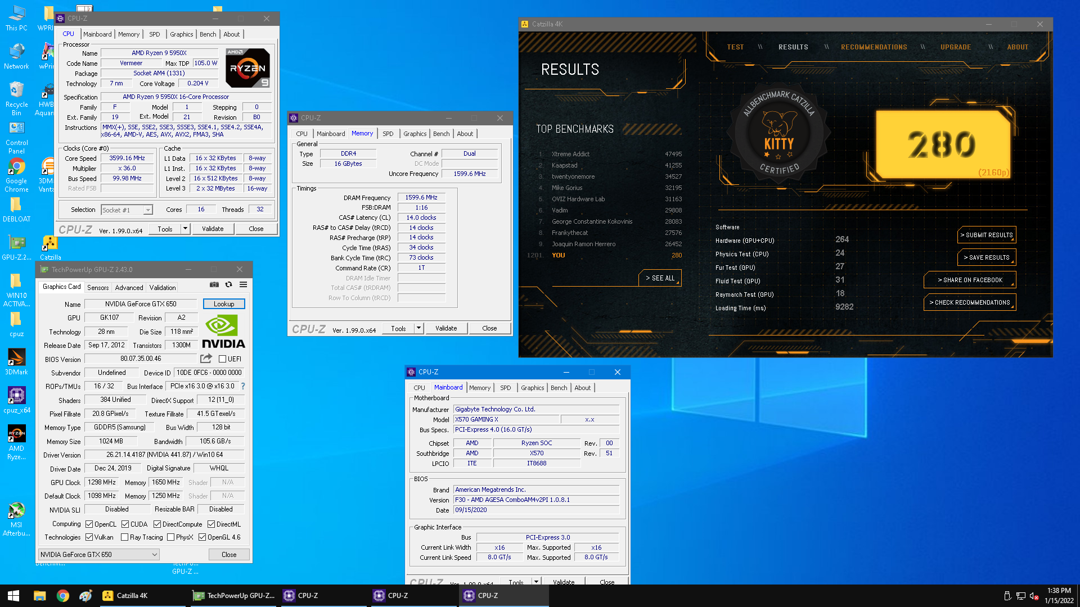Open Chrome from the taskbar
Screen dimensions: 1080x607
click(x=63, y=596)
